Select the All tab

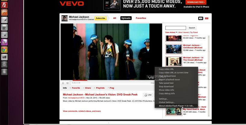[x=115, y=18]
